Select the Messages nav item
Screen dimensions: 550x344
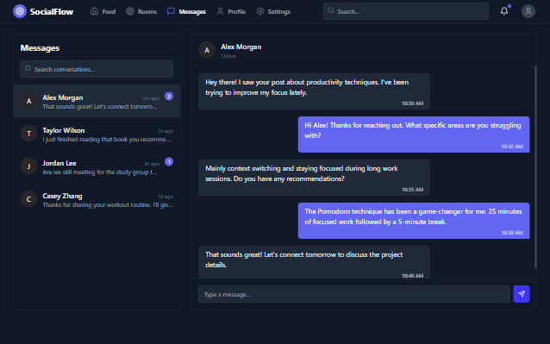click(x=186, y=11)
